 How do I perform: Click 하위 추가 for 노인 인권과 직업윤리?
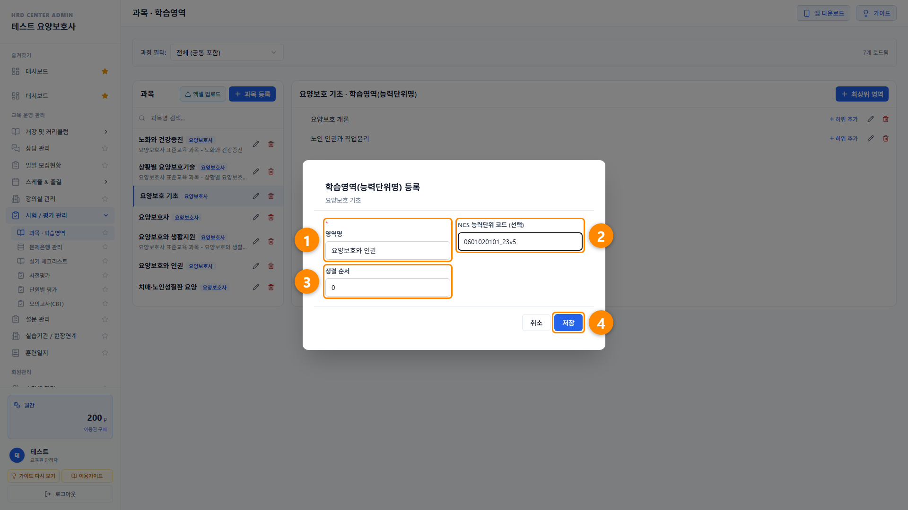tap(844, 138)
